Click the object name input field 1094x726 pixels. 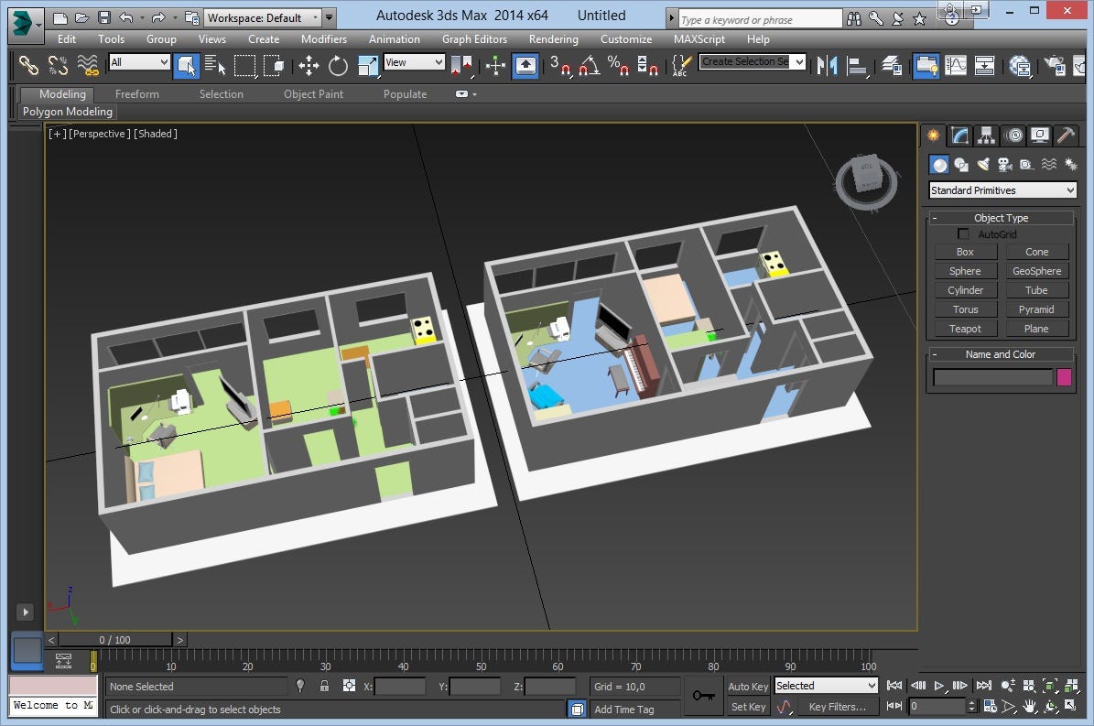point(992,377)
